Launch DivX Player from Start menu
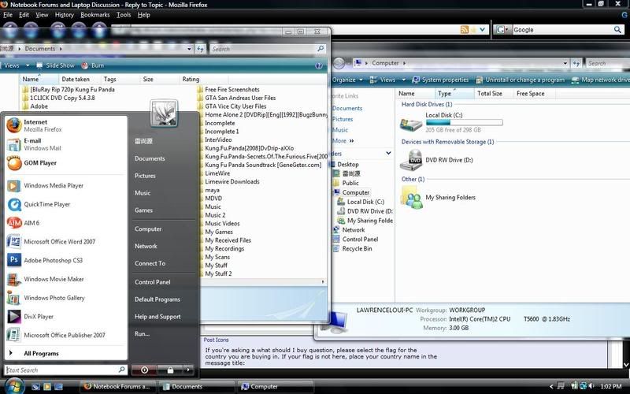 pyautogui.click(x=66, y=317)
